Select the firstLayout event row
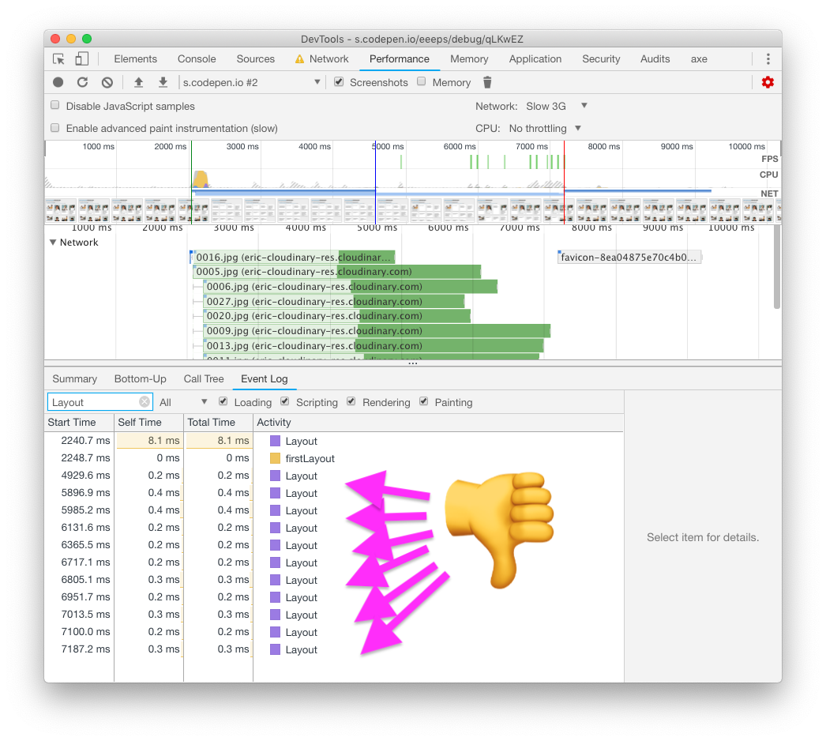The width and height of the screenshot is (826, 741). [x=310, y=459]
